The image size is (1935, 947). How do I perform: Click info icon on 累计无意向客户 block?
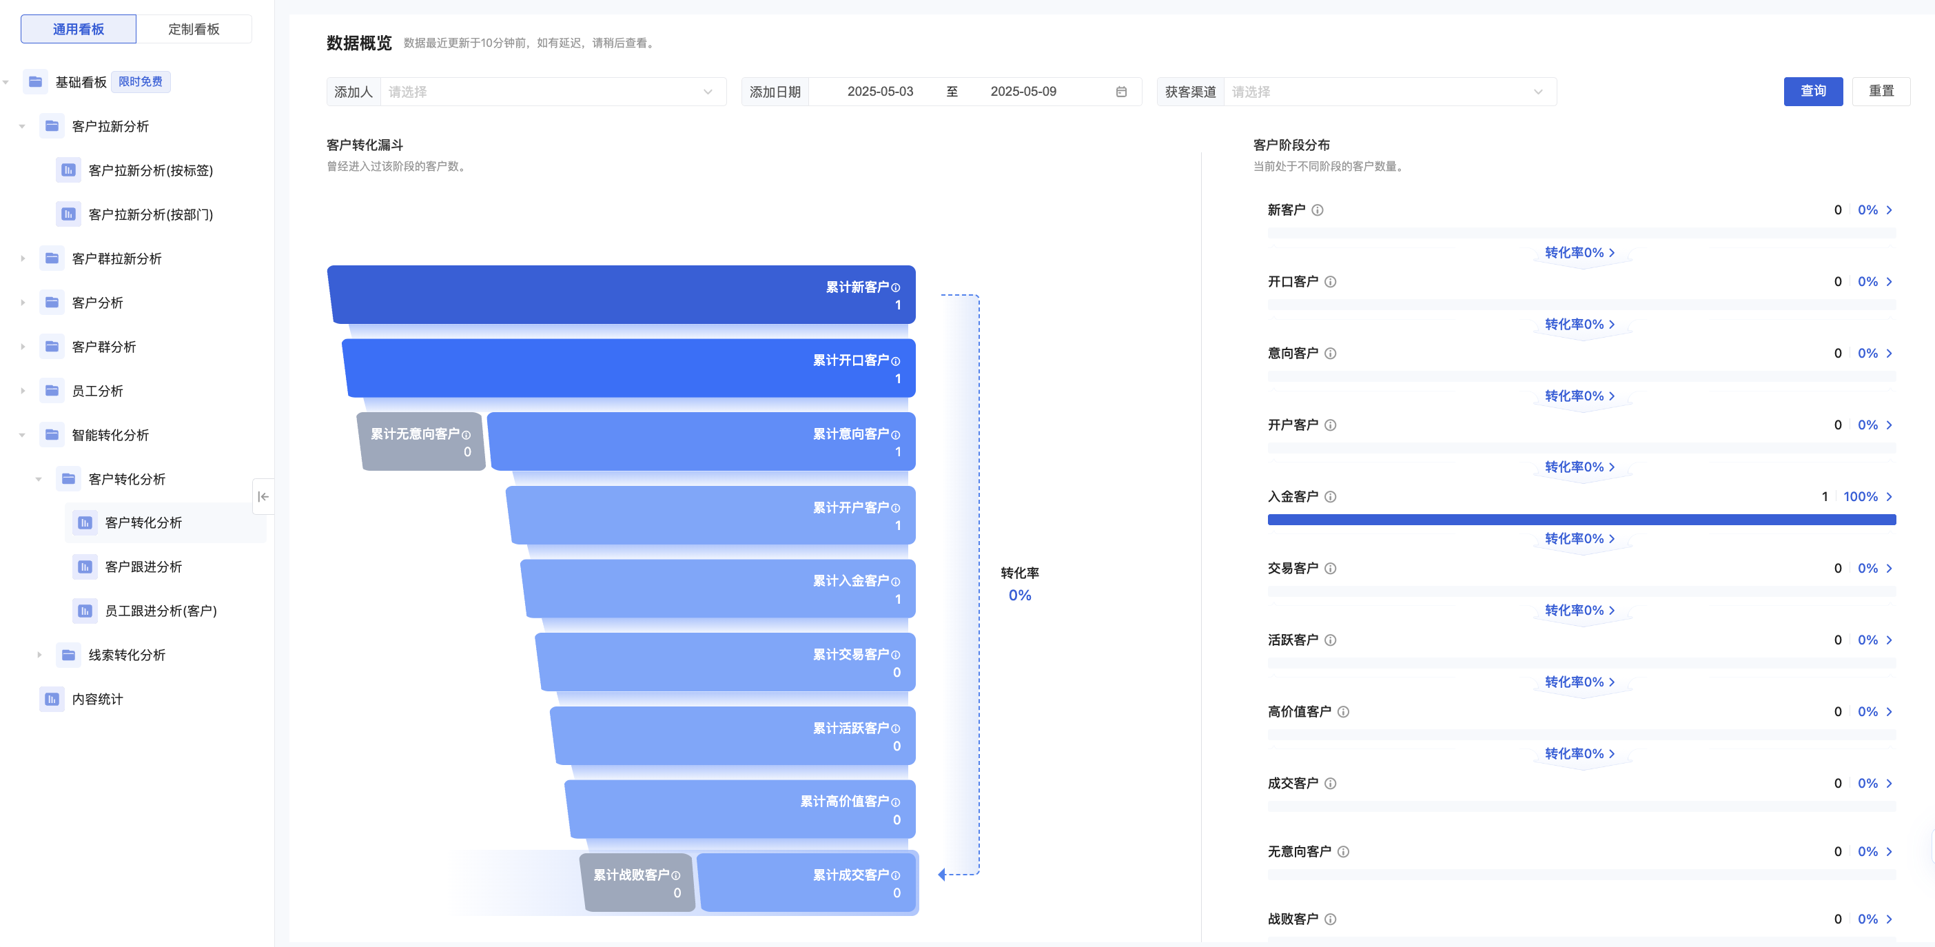[466, 435]
